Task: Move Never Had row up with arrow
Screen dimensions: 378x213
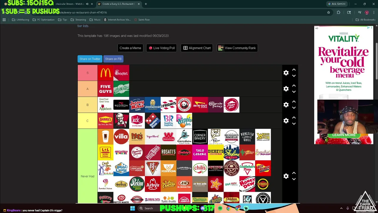Action: tap(294, 173)
